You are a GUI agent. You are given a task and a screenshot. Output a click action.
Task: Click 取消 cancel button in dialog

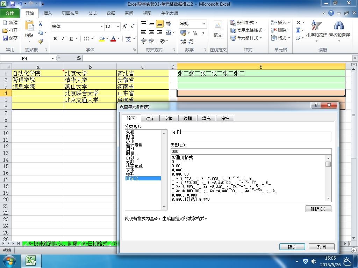coord(322,247)
